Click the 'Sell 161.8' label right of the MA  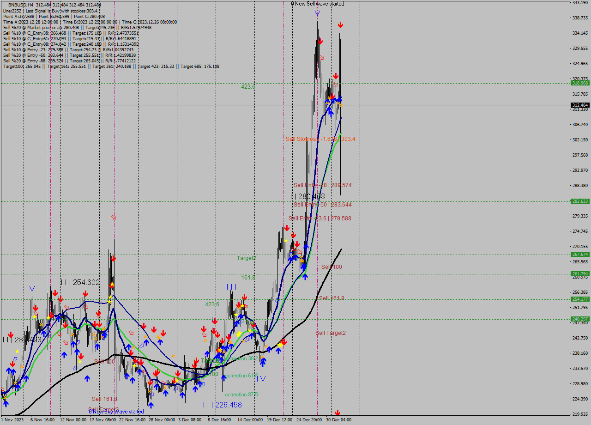[332, 298]
